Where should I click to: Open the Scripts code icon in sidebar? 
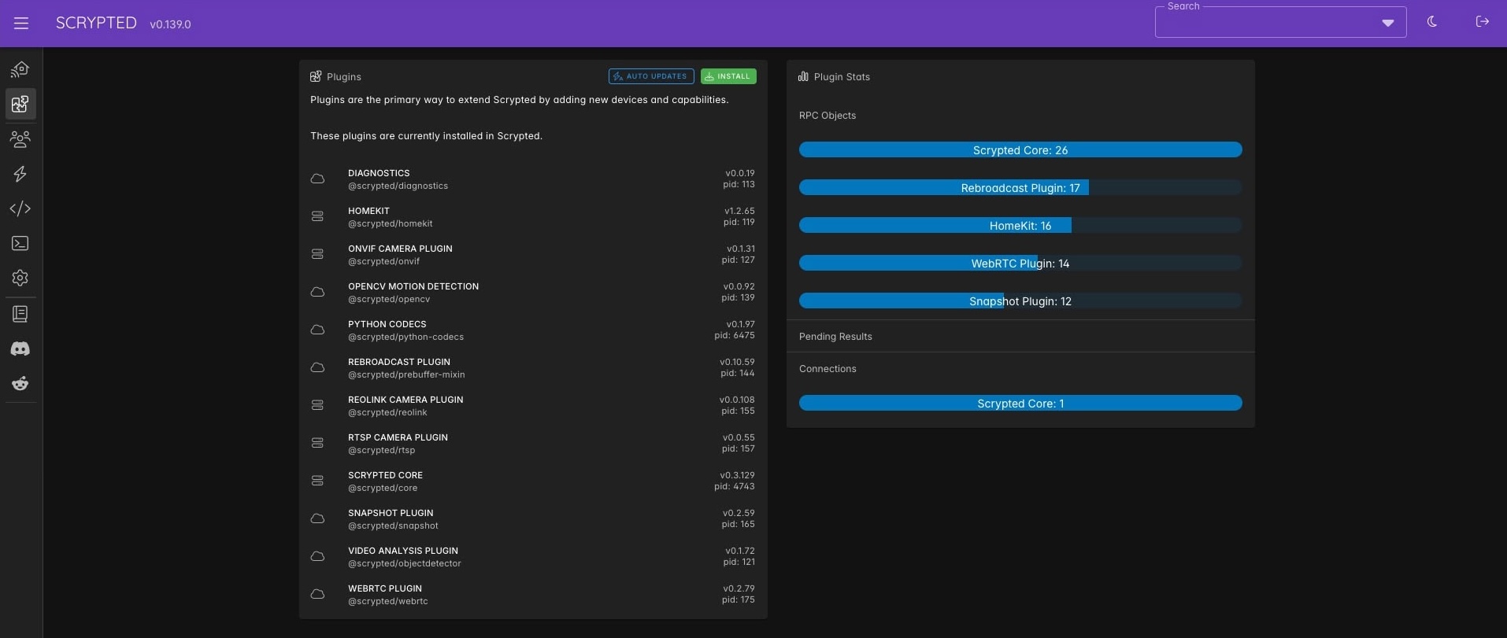[20, 208]
